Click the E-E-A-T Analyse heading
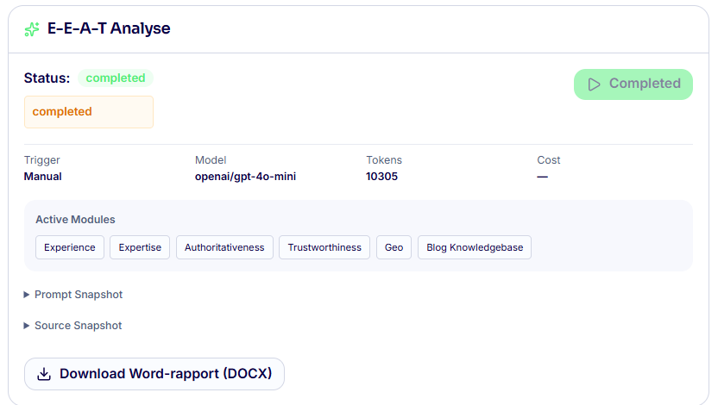This screenshot has width=718, height=405. click(x=109, y=28)
